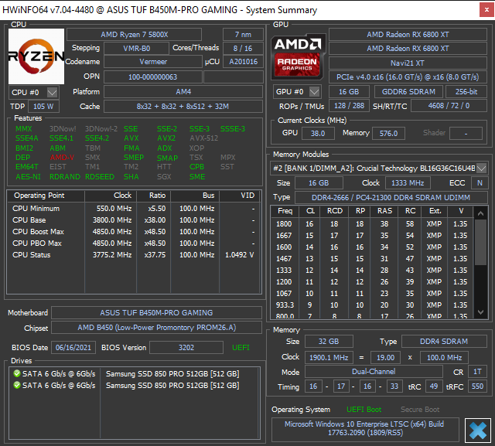Click the Dual-Channel mode field
Screen dimensions: 495x446
point(374,372)
